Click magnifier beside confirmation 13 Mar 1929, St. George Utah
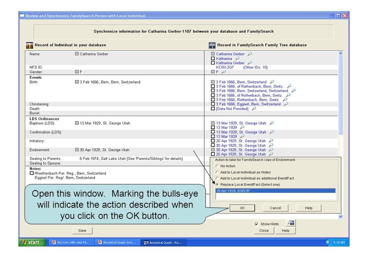This screenshot has width=368, height=276. coord(271,132)
